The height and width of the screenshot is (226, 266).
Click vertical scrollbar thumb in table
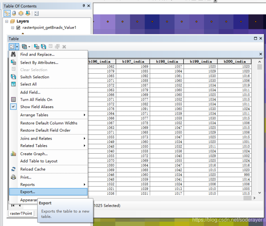260,67
